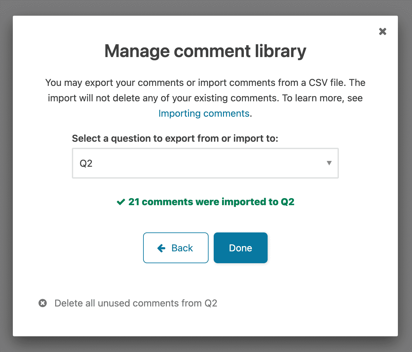Screen dimensions: 412x352
Task: Go back using the Back button
Action: coord(176,248)
